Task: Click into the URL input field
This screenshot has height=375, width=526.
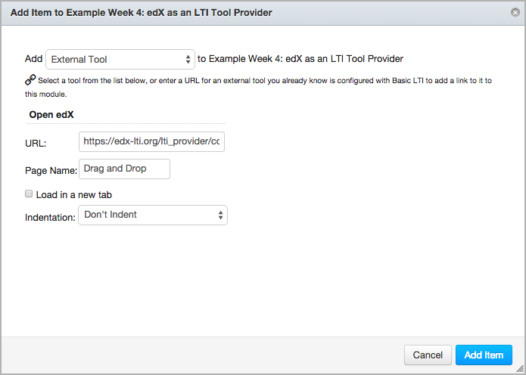Action: [x=151, y=142]
